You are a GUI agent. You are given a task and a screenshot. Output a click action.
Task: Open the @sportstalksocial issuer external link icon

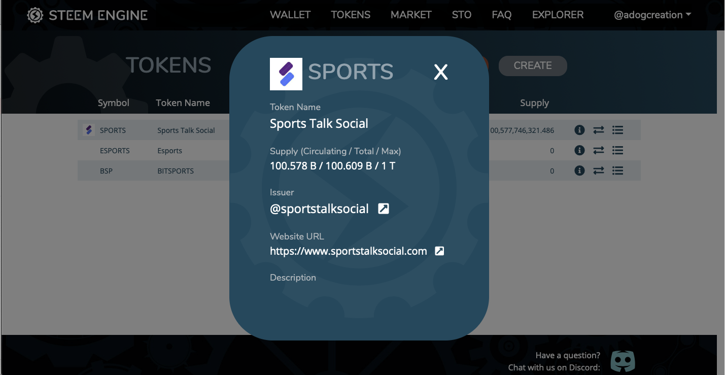384,209
